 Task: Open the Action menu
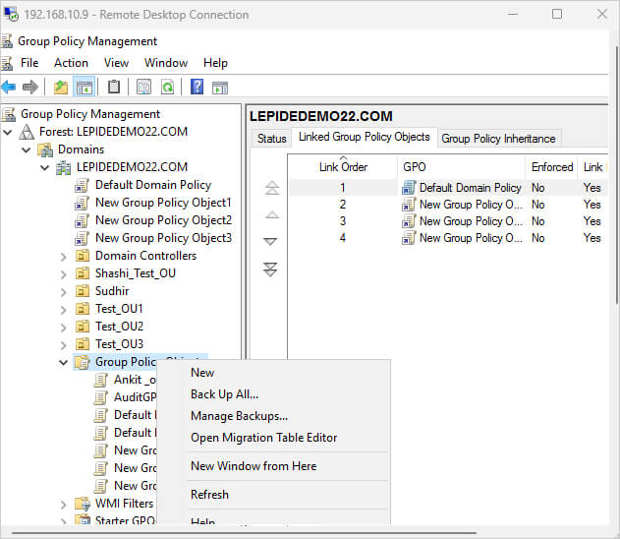click(71, 63)
